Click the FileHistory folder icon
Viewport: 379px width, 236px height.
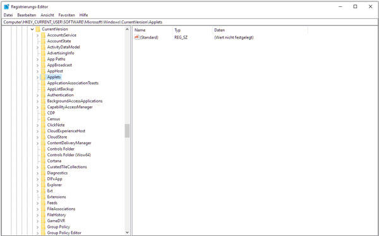coord(43,215)
